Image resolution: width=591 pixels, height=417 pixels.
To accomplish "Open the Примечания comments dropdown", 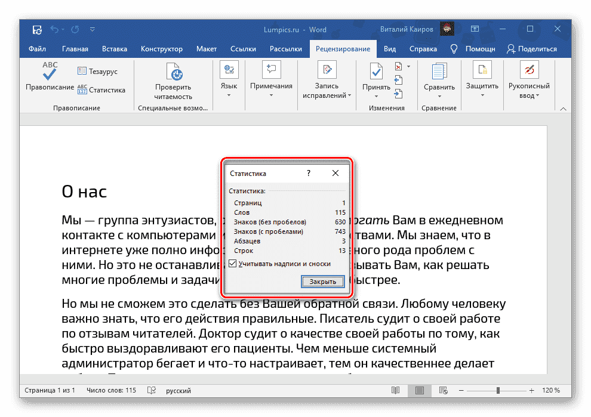I will (x=271, y=87).
